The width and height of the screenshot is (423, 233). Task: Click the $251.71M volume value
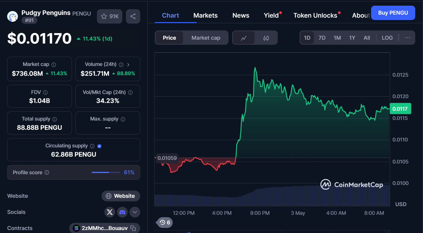point(95,73)
